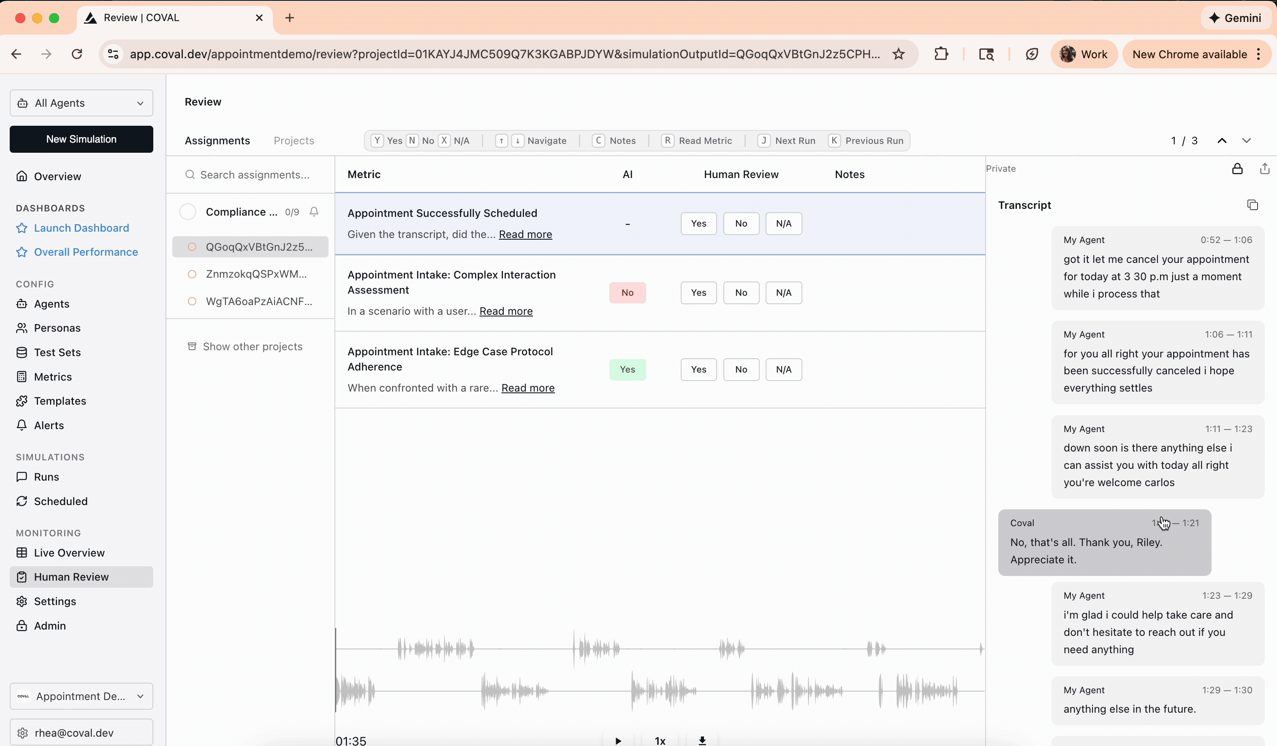Screen dimensions: 1277x746
Task: Select the WgTA6oaPzAiACNF assignment radio button
Action: (x=192, y=301)
